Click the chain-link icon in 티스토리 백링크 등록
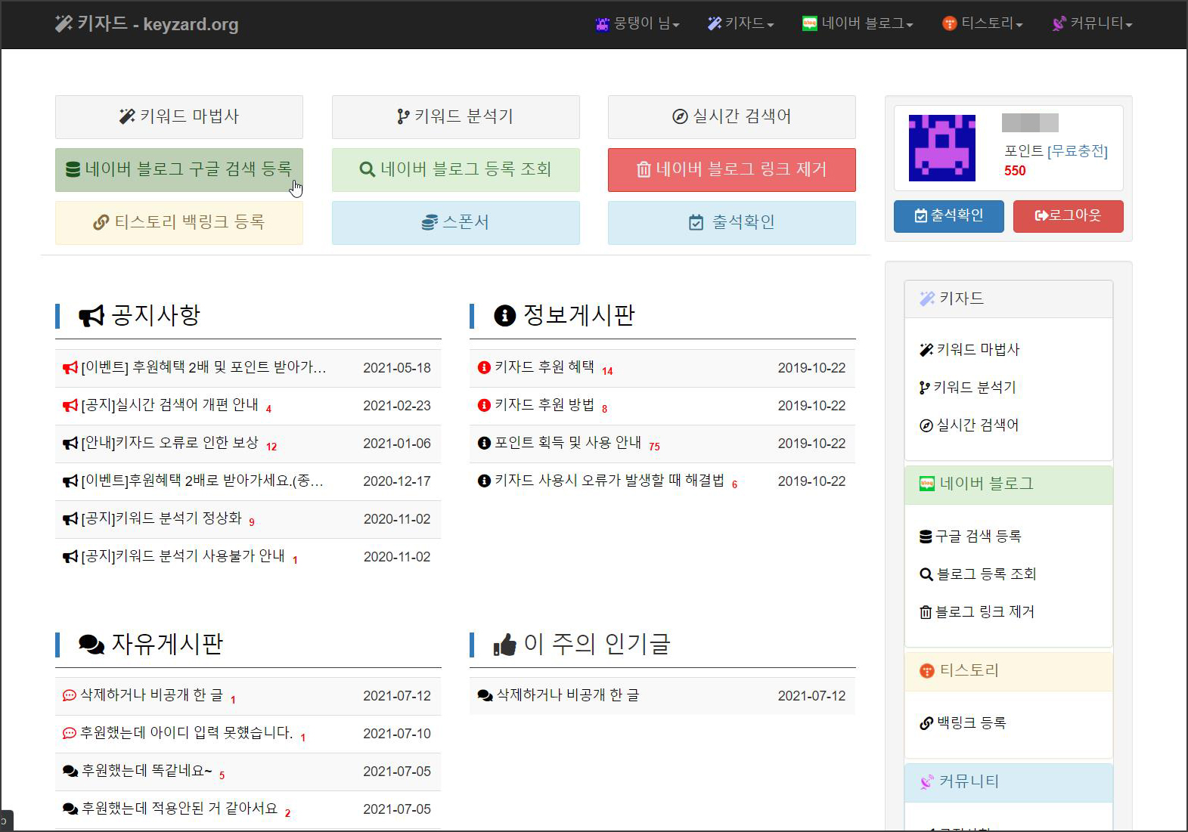 click(x=101, y=222)
